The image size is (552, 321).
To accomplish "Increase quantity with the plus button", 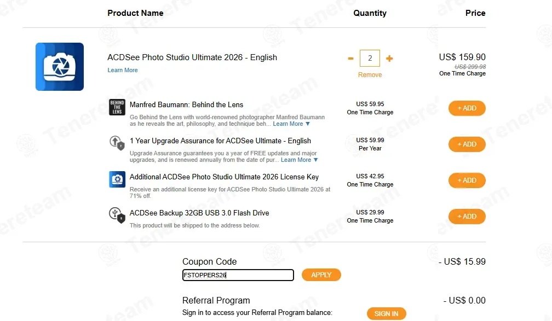I will [389, 59].
